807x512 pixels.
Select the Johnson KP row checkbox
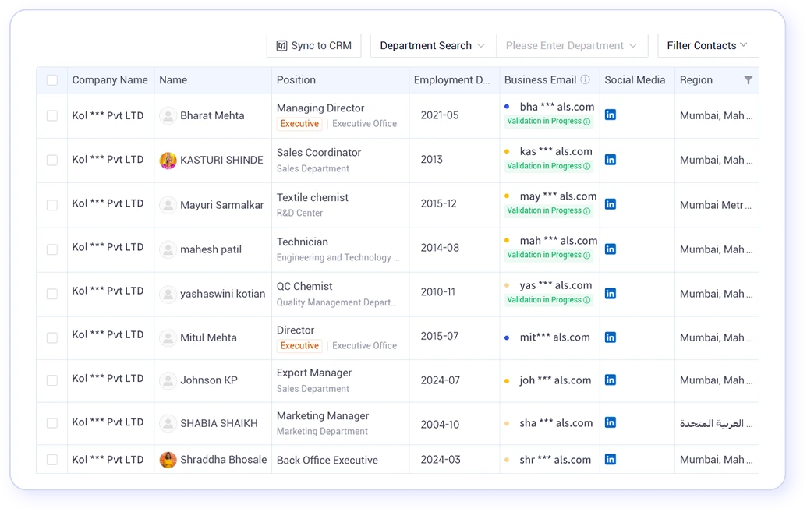[x=52, y=380]
